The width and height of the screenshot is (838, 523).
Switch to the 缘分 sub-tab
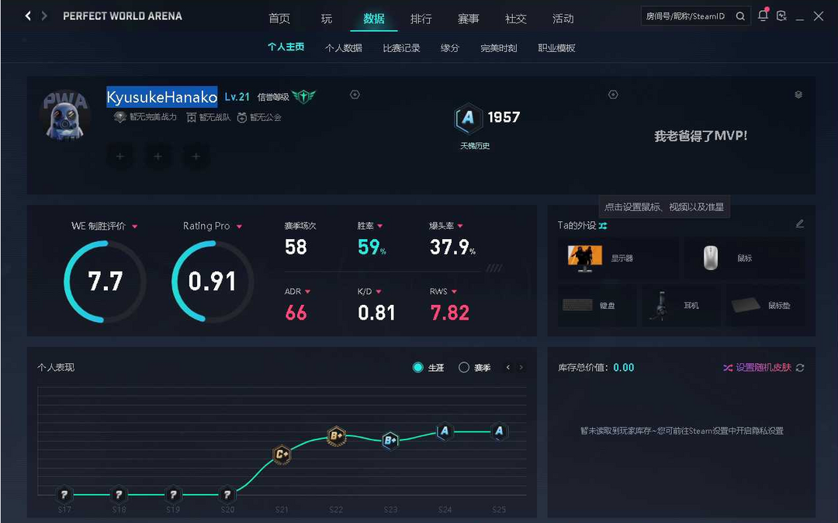click(x=450, y=47)
